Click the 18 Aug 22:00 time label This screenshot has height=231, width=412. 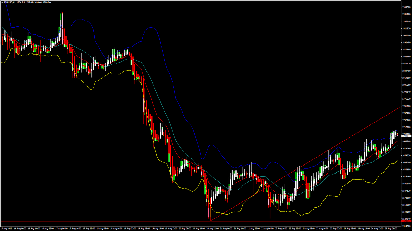pyautogui.click(x=130, y=229)
